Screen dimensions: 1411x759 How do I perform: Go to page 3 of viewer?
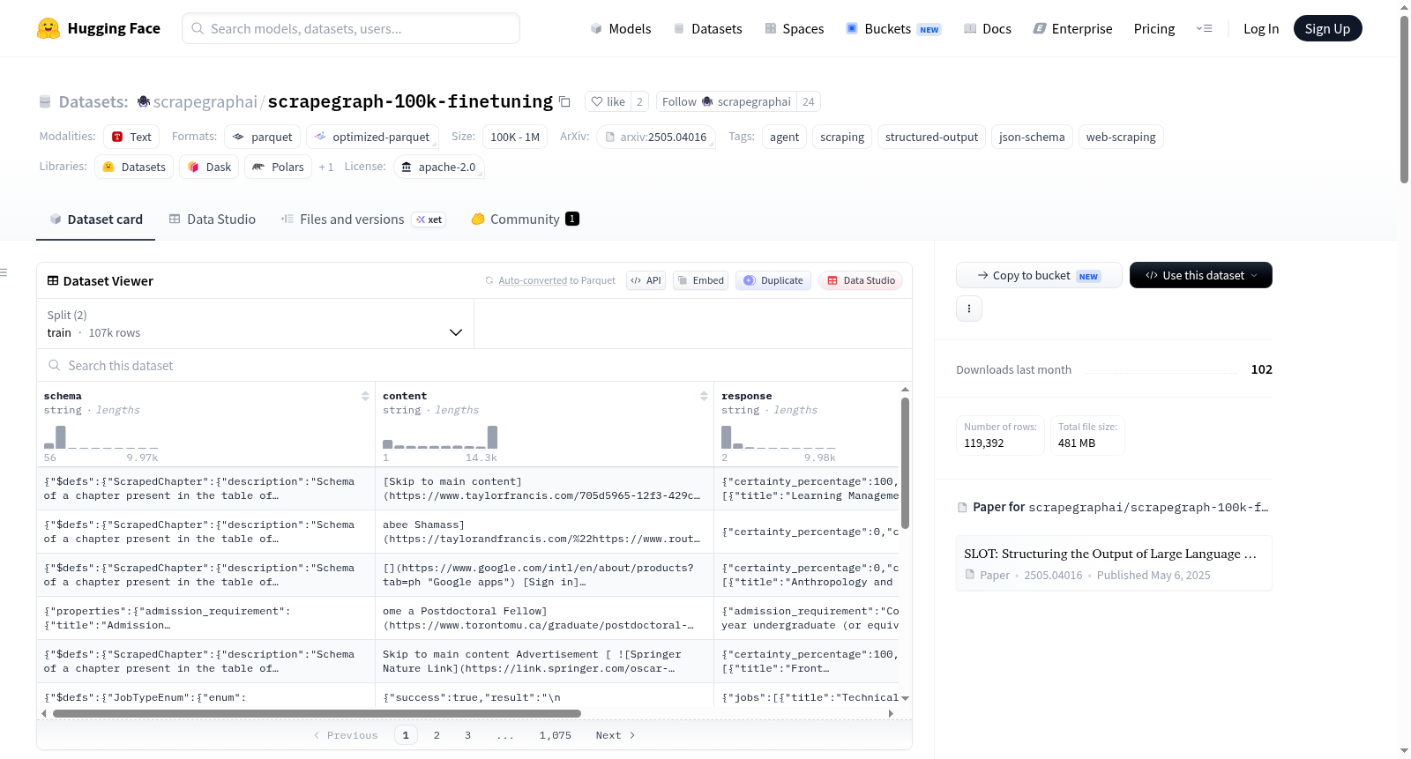click(x=467, y=735)
